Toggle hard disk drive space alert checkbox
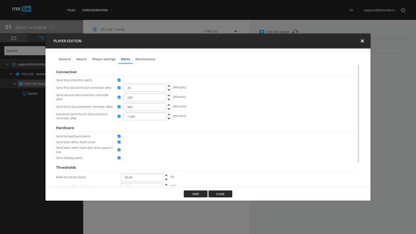The width and height of the screenshot is (416, 234). (119, 149)
